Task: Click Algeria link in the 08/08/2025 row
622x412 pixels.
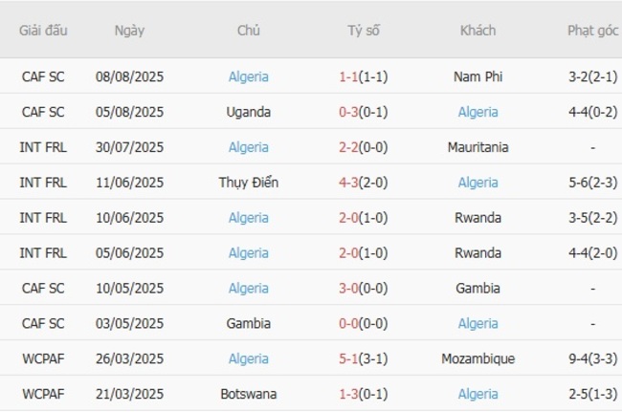Action: [249, 76]
